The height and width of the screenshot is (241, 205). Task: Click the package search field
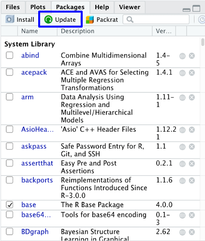coord(156,19)
